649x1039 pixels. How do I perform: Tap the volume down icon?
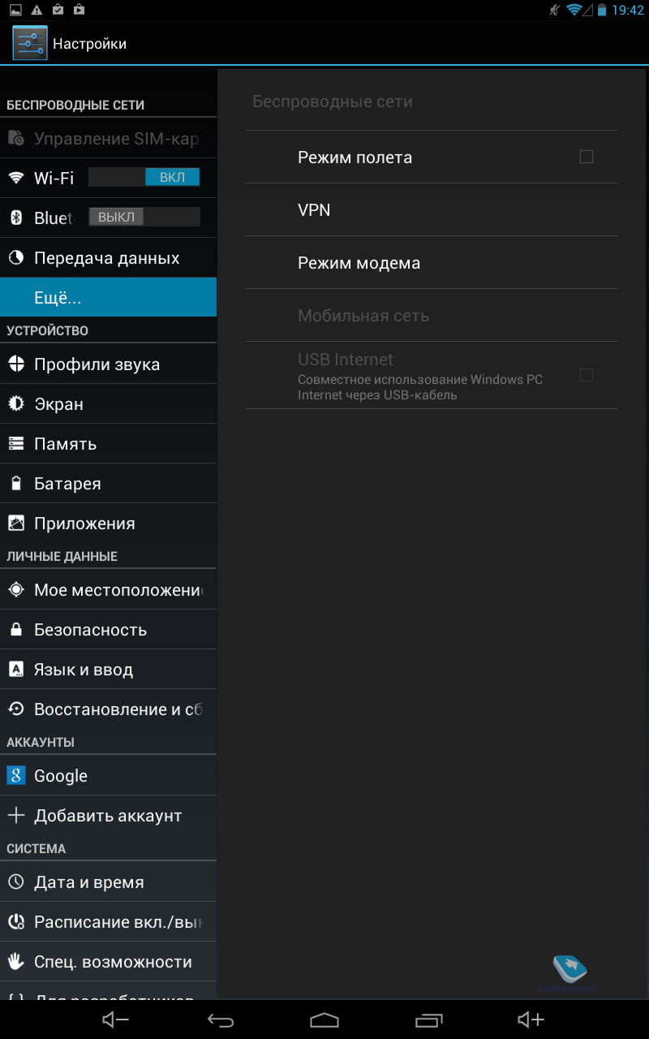pos(116,1020)
